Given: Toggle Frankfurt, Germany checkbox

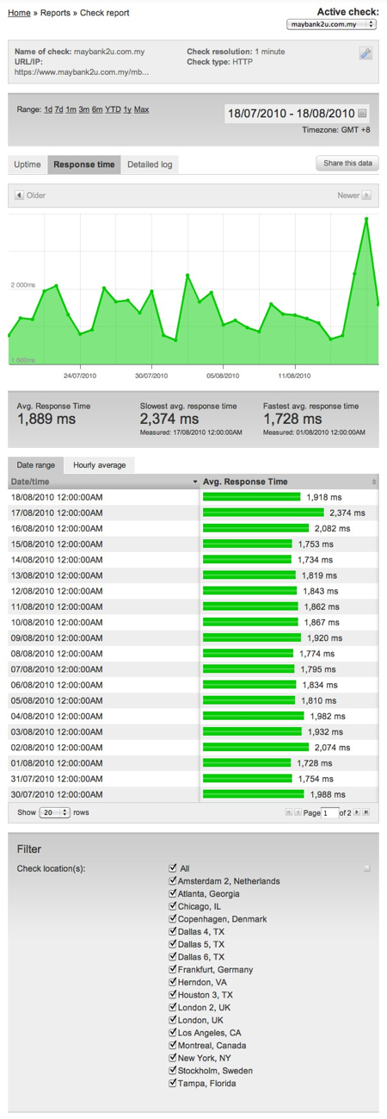Looking at the screenshot, I should 174,969.
